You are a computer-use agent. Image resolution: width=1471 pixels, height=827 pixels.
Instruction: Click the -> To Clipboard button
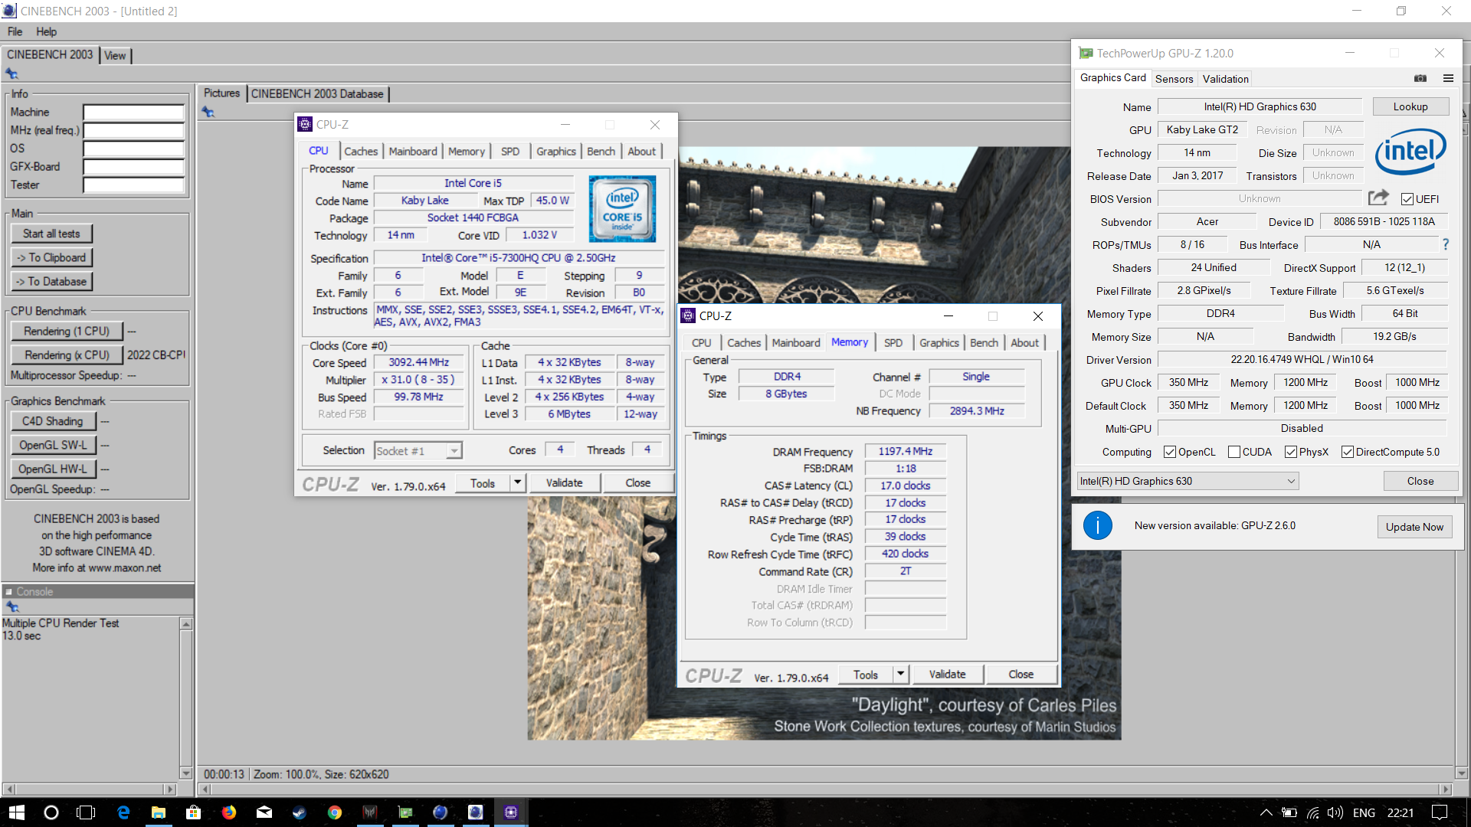pos(51,257)
